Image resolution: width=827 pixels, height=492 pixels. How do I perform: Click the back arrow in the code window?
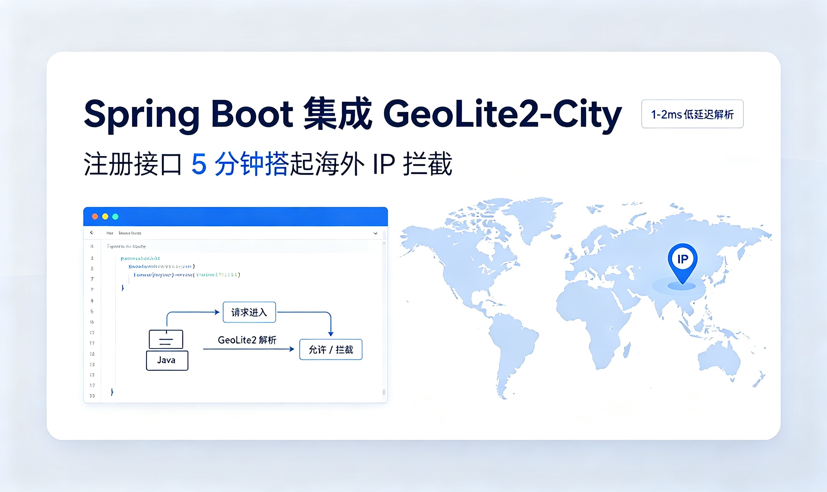click(92, 233)
